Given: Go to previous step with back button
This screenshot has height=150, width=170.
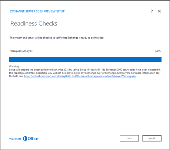Looking at the screenshot, I should pyautogui.click(x=129, y=138).
